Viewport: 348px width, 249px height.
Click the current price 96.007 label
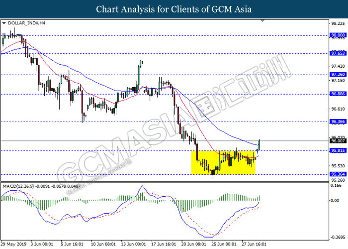338,141
